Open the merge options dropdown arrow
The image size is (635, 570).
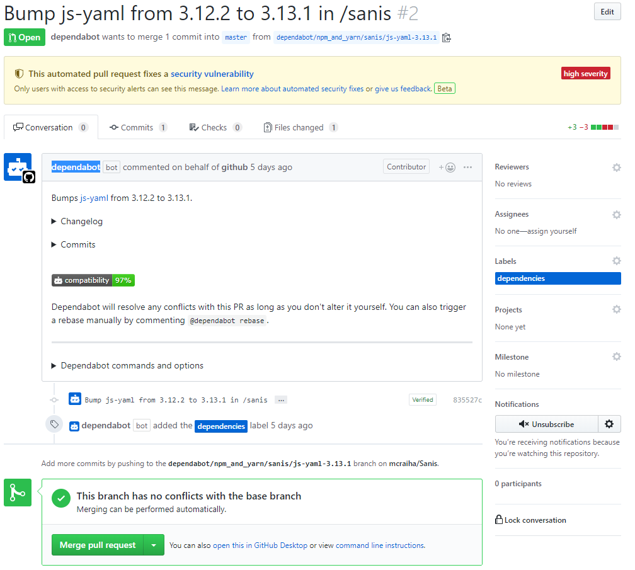pos(154,545)
